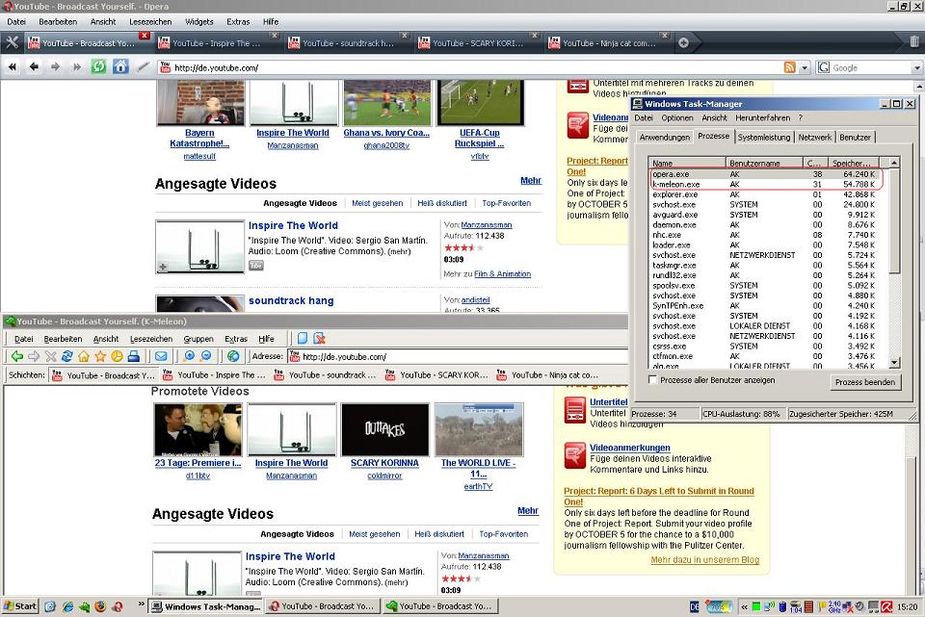This screenshot has width=925, height=617.
Task: Open 'soundtrack hang' video link in Opera
Action: (291, 300)
